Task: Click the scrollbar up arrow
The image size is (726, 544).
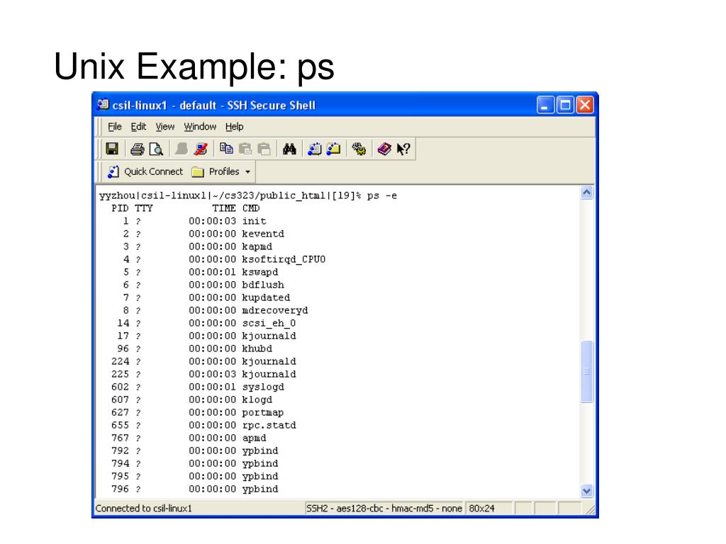Action: click(586, 193)
